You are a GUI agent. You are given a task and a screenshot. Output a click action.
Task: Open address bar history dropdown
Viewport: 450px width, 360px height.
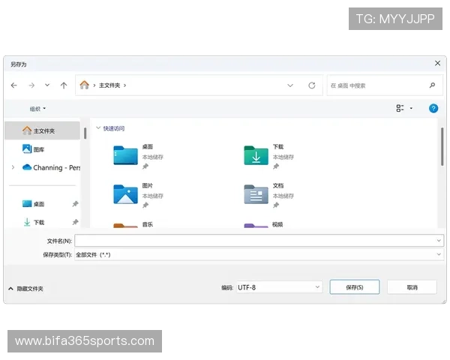coord(290,85)
